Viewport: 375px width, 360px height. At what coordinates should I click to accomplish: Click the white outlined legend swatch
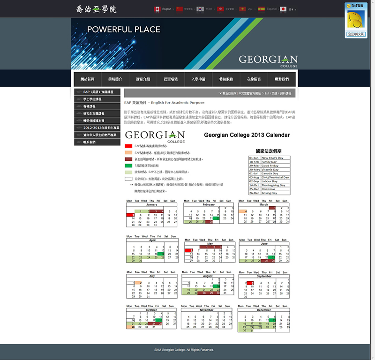coord(128,179)
